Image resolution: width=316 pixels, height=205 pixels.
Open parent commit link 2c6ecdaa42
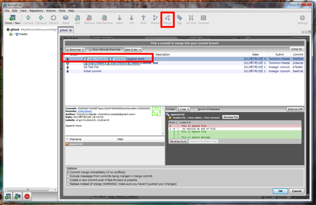pyautogui.click(x=85, y=111)
